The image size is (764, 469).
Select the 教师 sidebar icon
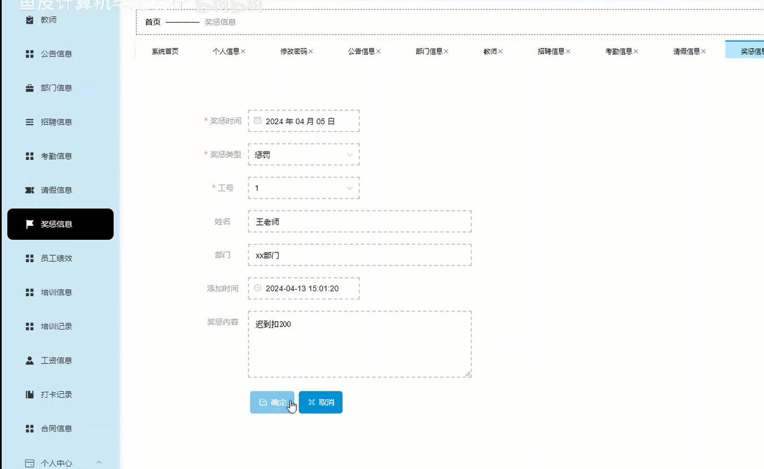tap(29, 19)
